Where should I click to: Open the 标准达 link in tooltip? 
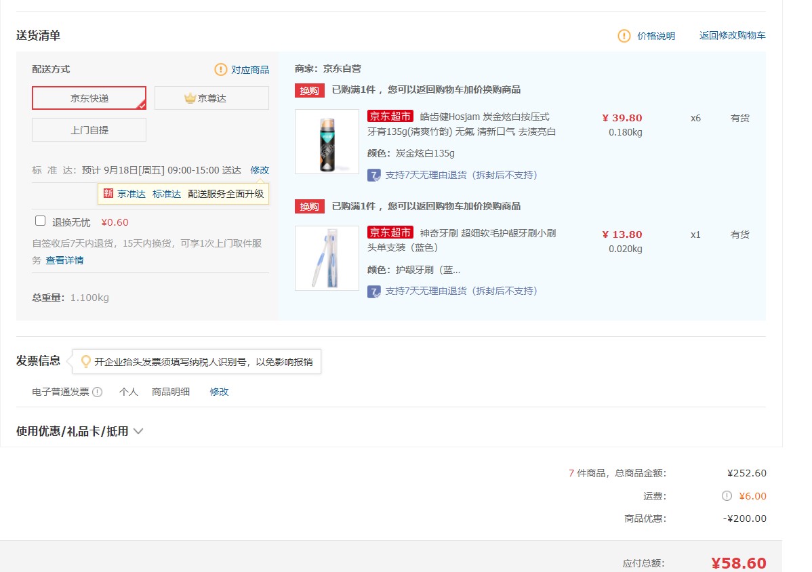tap(167, 194)
